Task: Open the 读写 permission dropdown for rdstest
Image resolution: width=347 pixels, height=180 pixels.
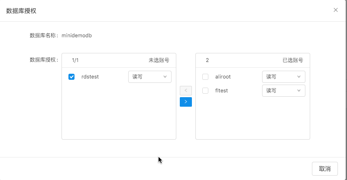Action: click(x=150, y=77)
